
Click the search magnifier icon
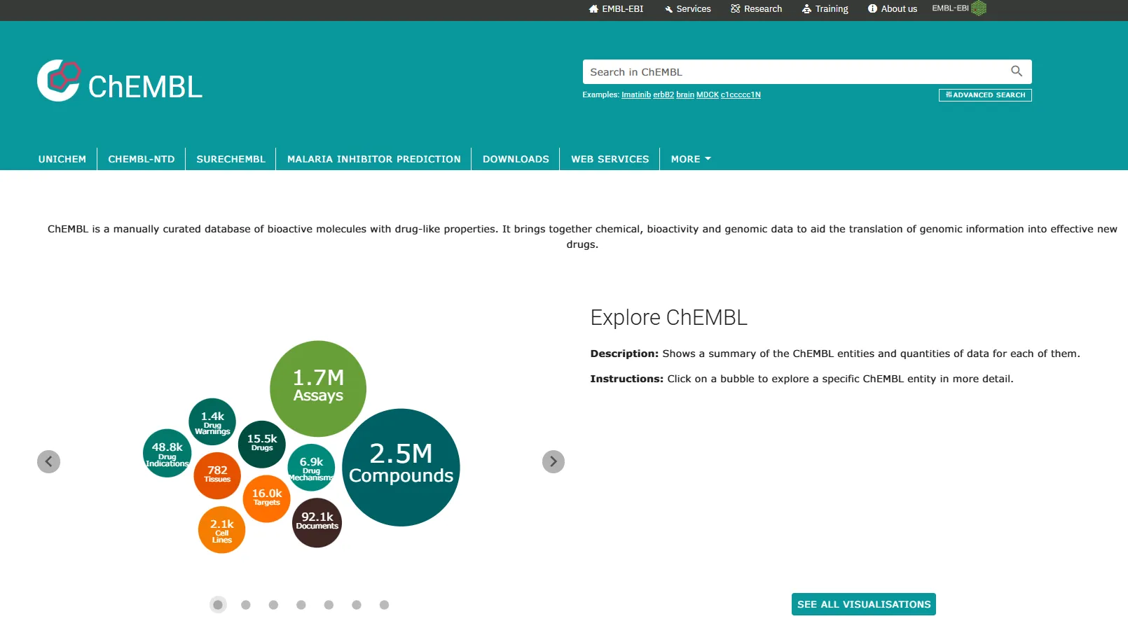[1016, 71]
